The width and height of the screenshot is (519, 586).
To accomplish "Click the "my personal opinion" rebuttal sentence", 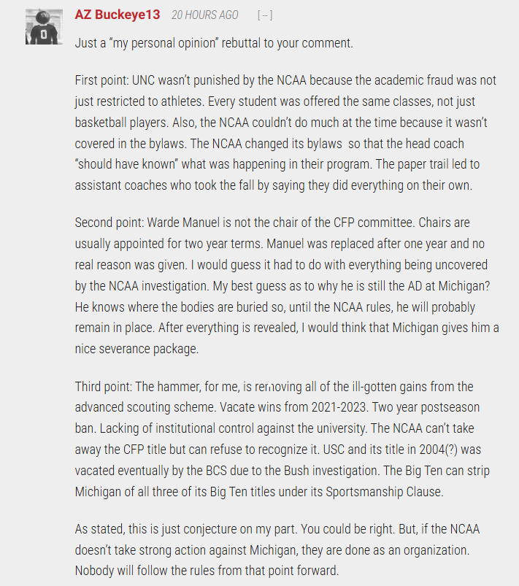I will [214, 43].
